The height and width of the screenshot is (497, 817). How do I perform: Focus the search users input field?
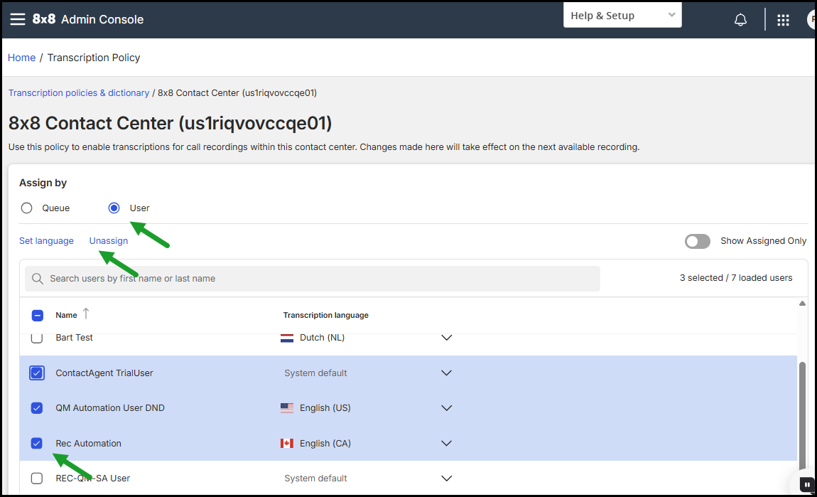pyautogui.click(x=313, y=279)
